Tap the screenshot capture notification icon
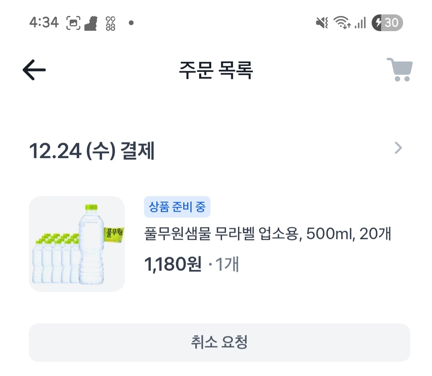 (73, 23)
